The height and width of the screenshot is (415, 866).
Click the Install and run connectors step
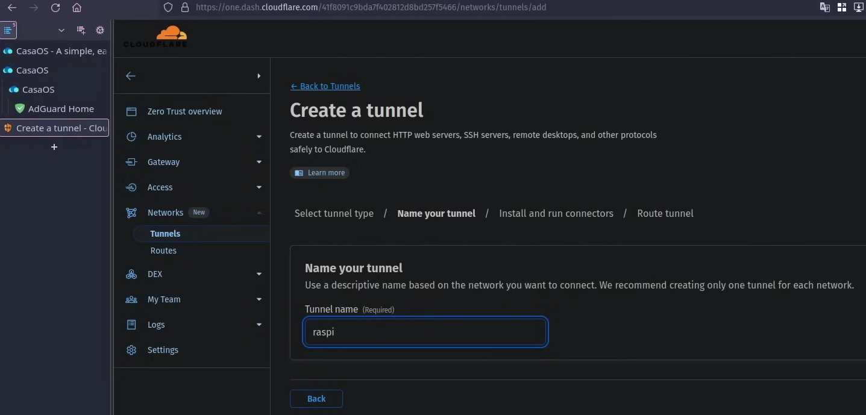pyautogui.click(x=556, y=213)
